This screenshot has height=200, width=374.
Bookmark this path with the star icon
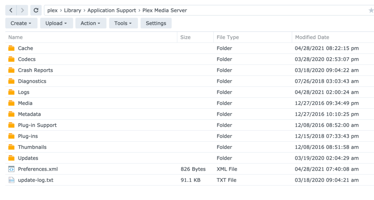[x=371, y=10]
